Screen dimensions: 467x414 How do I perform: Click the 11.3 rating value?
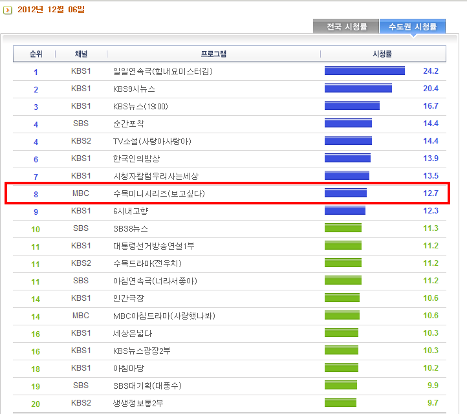point(431,228)
